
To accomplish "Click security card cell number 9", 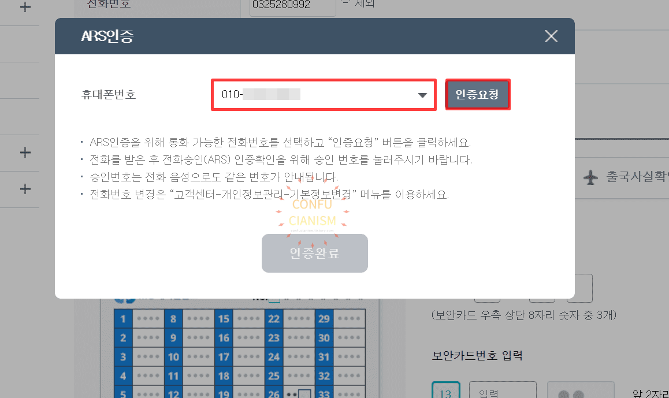I will [x=173, y=338].
